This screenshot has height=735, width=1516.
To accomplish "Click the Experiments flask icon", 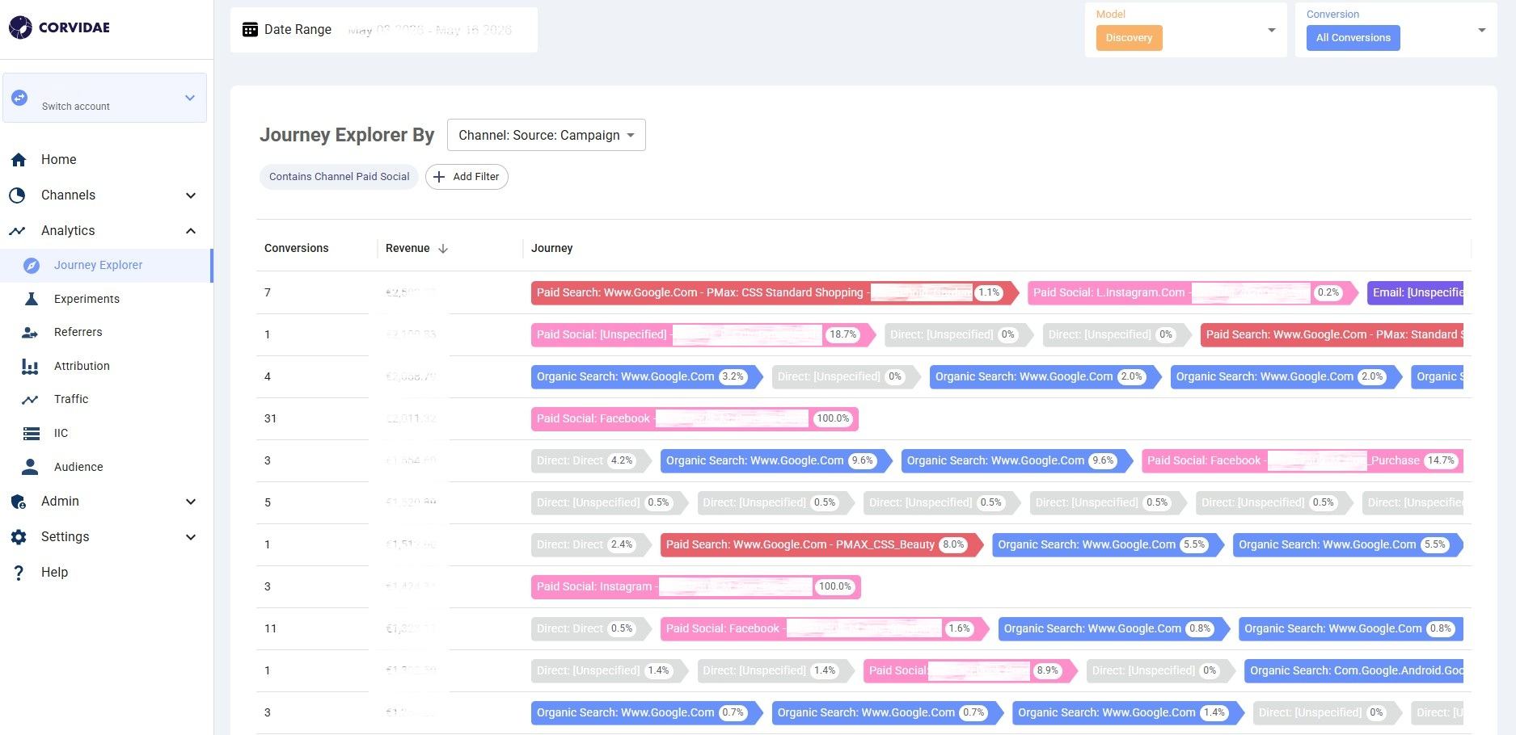I will tap(31, 299).
